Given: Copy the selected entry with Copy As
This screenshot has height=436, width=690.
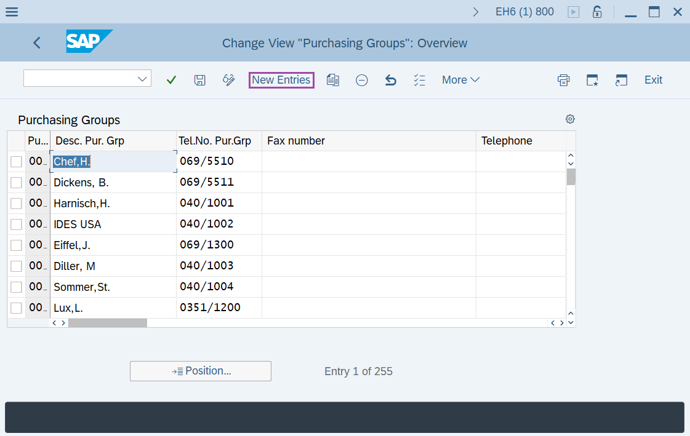Looking at the screenshot, I should coord(333,80).
